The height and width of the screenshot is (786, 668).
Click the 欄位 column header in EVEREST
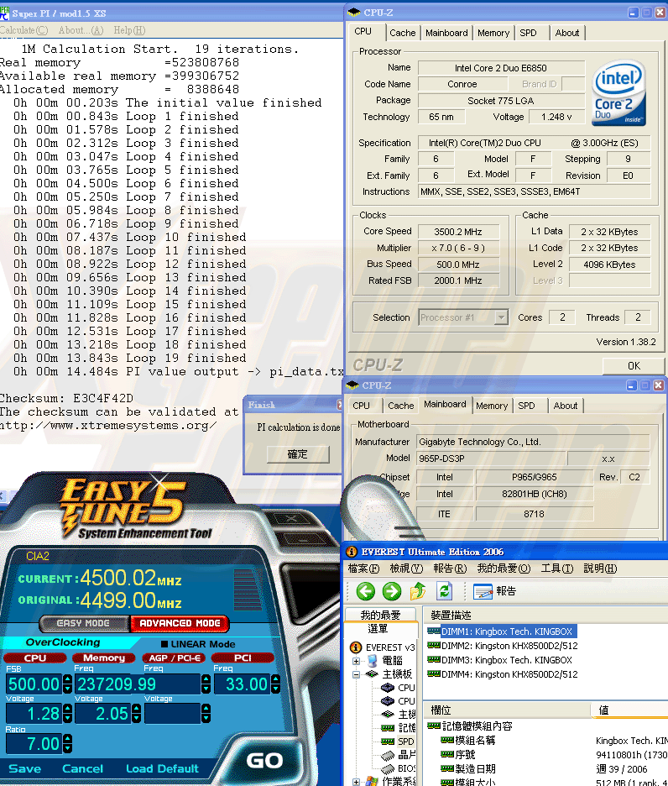click(x=507, y=710)
